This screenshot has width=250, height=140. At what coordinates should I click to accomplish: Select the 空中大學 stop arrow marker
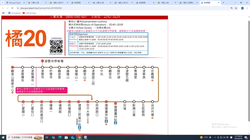point(88,102)
